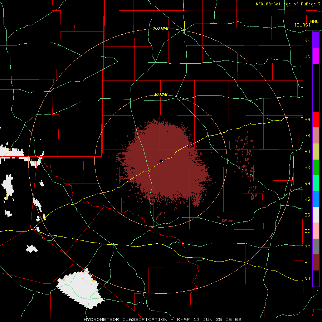Click the WS blue legend swatch

tap(316, 199)
